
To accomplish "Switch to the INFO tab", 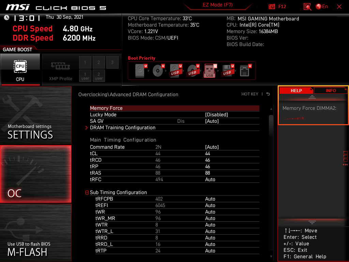I will pos(331,91).
